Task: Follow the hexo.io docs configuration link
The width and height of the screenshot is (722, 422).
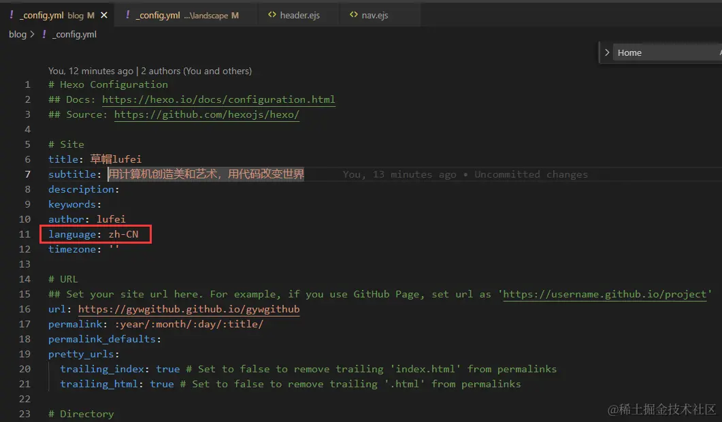Action: [218, 99]
